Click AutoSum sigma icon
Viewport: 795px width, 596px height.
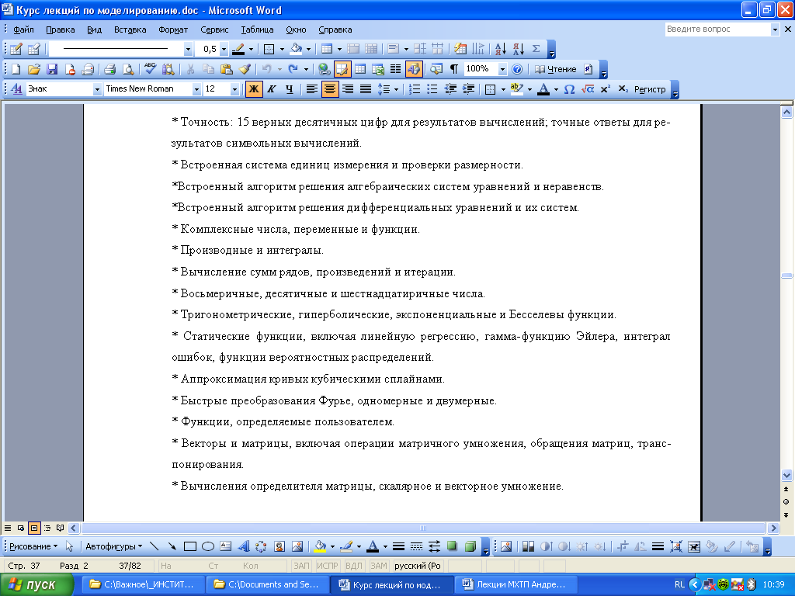point(536,49)
